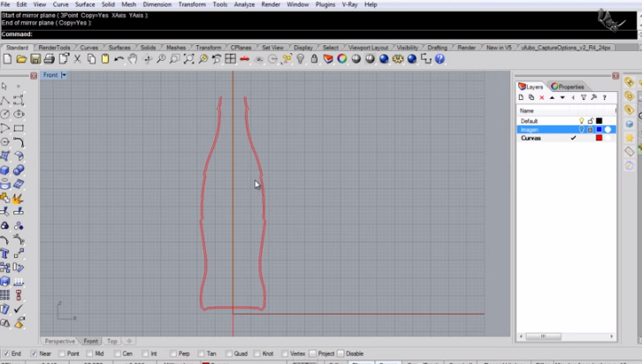Select the Polyline tool in left sidebar

(5, 100)
